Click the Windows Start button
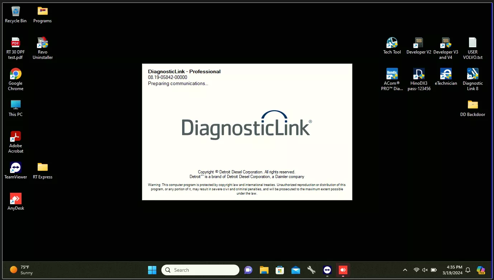The image size is (494, 280). coord(152,270)
